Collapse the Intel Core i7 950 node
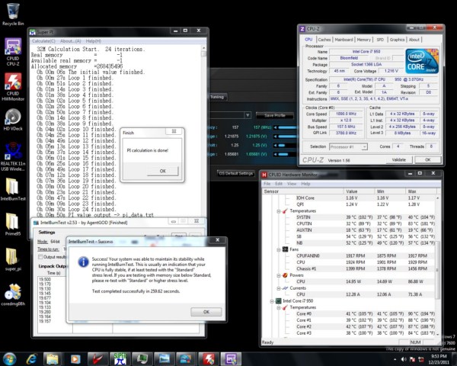Screen dimensions: 457x366 tap(272, 301)
